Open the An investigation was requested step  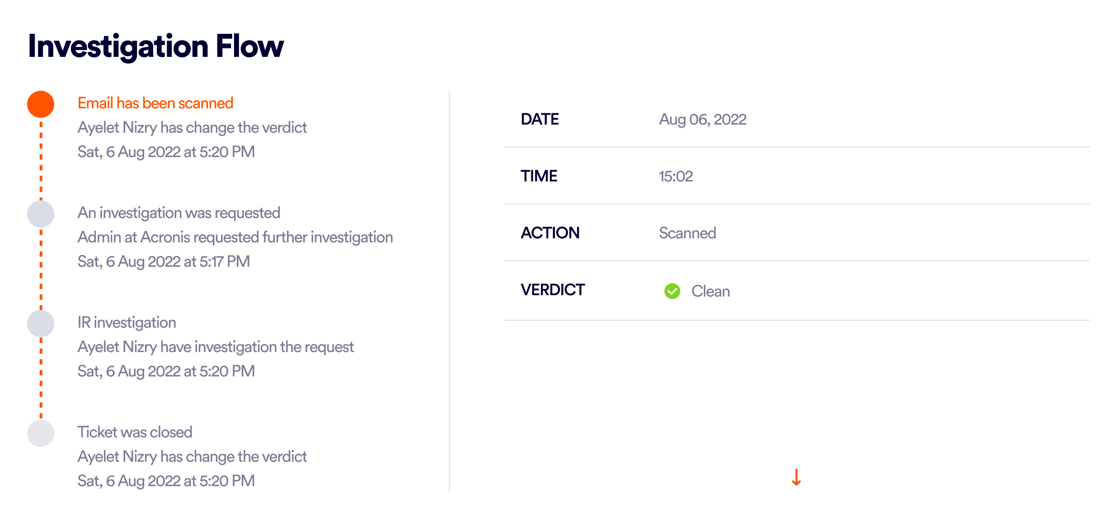click(x=179, y=213)
